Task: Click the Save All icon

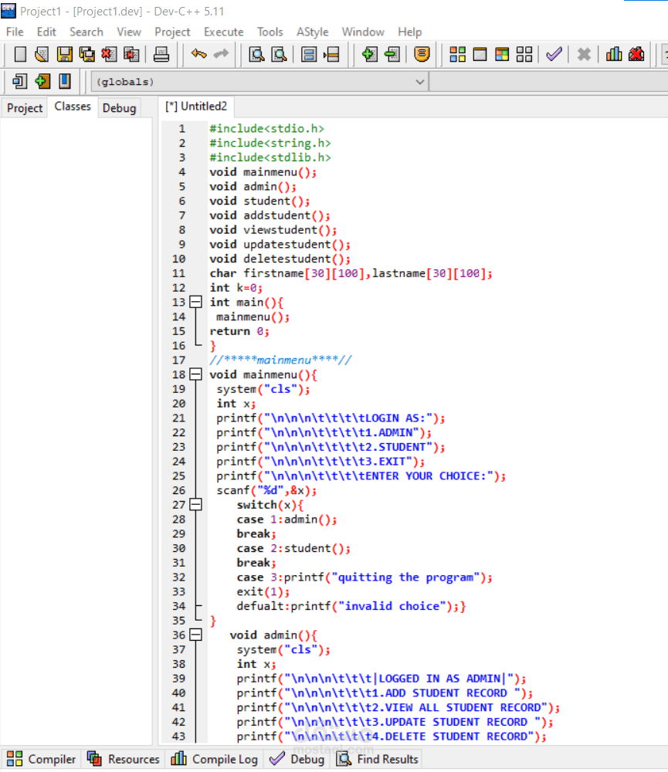Action: pyautogui.click(x=86, y=54)
